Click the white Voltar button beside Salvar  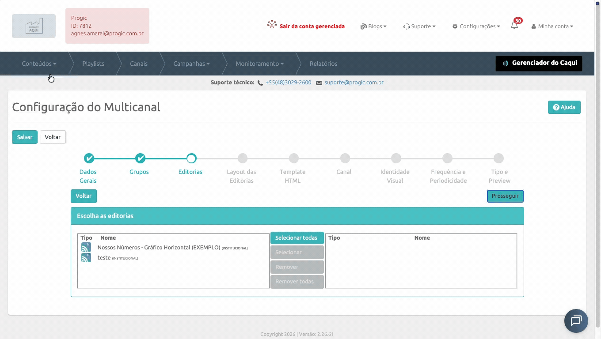53,137
